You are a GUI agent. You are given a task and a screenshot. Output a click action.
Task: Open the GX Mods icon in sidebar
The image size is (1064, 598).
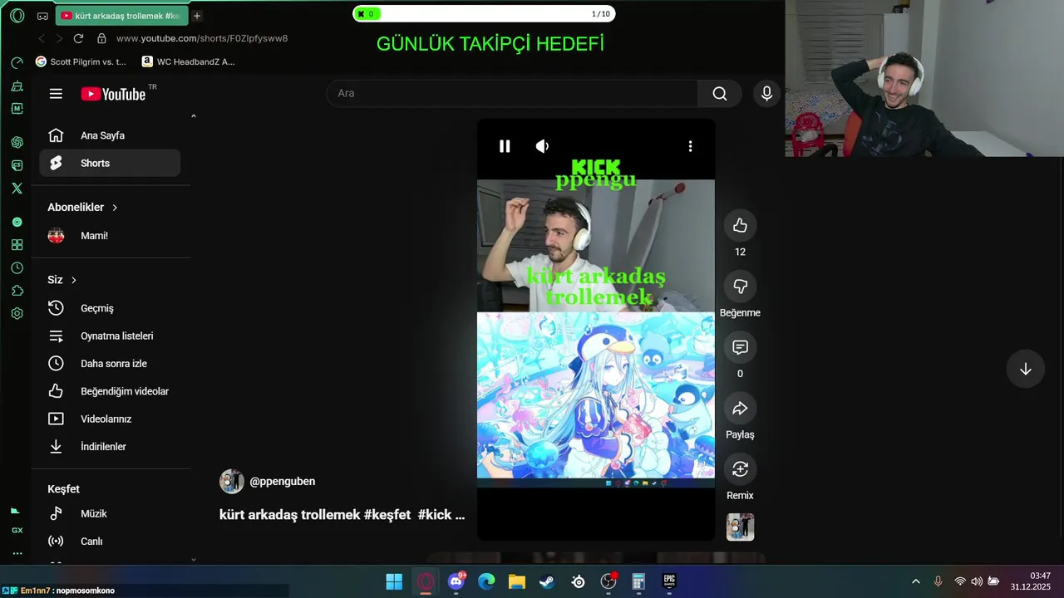17,109
